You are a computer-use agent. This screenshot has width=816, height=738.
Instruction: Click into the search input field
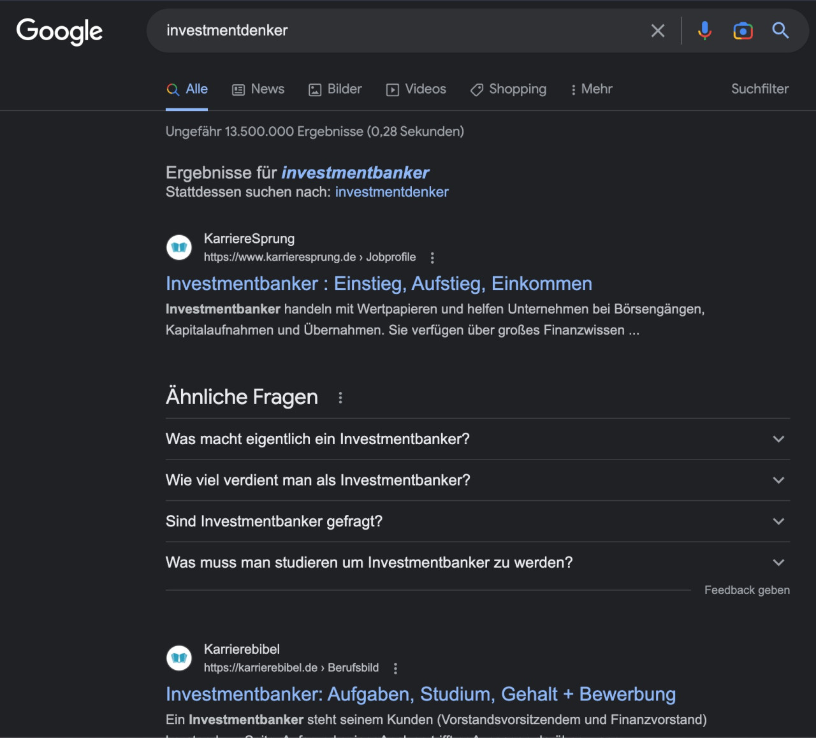pos(402,31)
